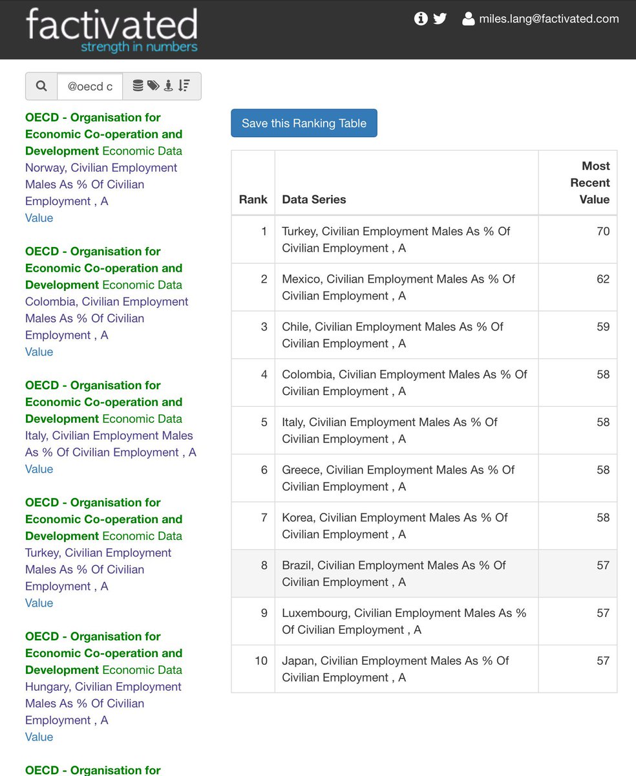636x776 pixels.
Task: Click the value 70 for Turkey
Action: pos(603,231)
